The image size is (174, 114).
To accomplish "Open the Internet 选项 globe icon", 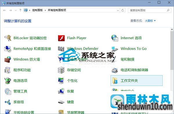I will click(x=115, y=38).
